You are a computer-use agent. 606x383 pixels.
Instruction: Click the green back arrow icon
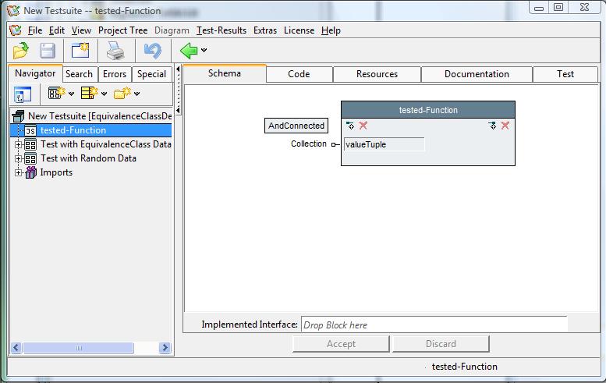188,51
